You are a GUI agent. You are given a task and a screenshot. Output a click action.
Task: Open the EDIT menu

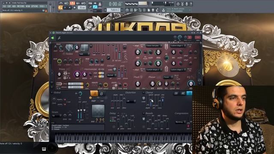click(x=9, y=6)
